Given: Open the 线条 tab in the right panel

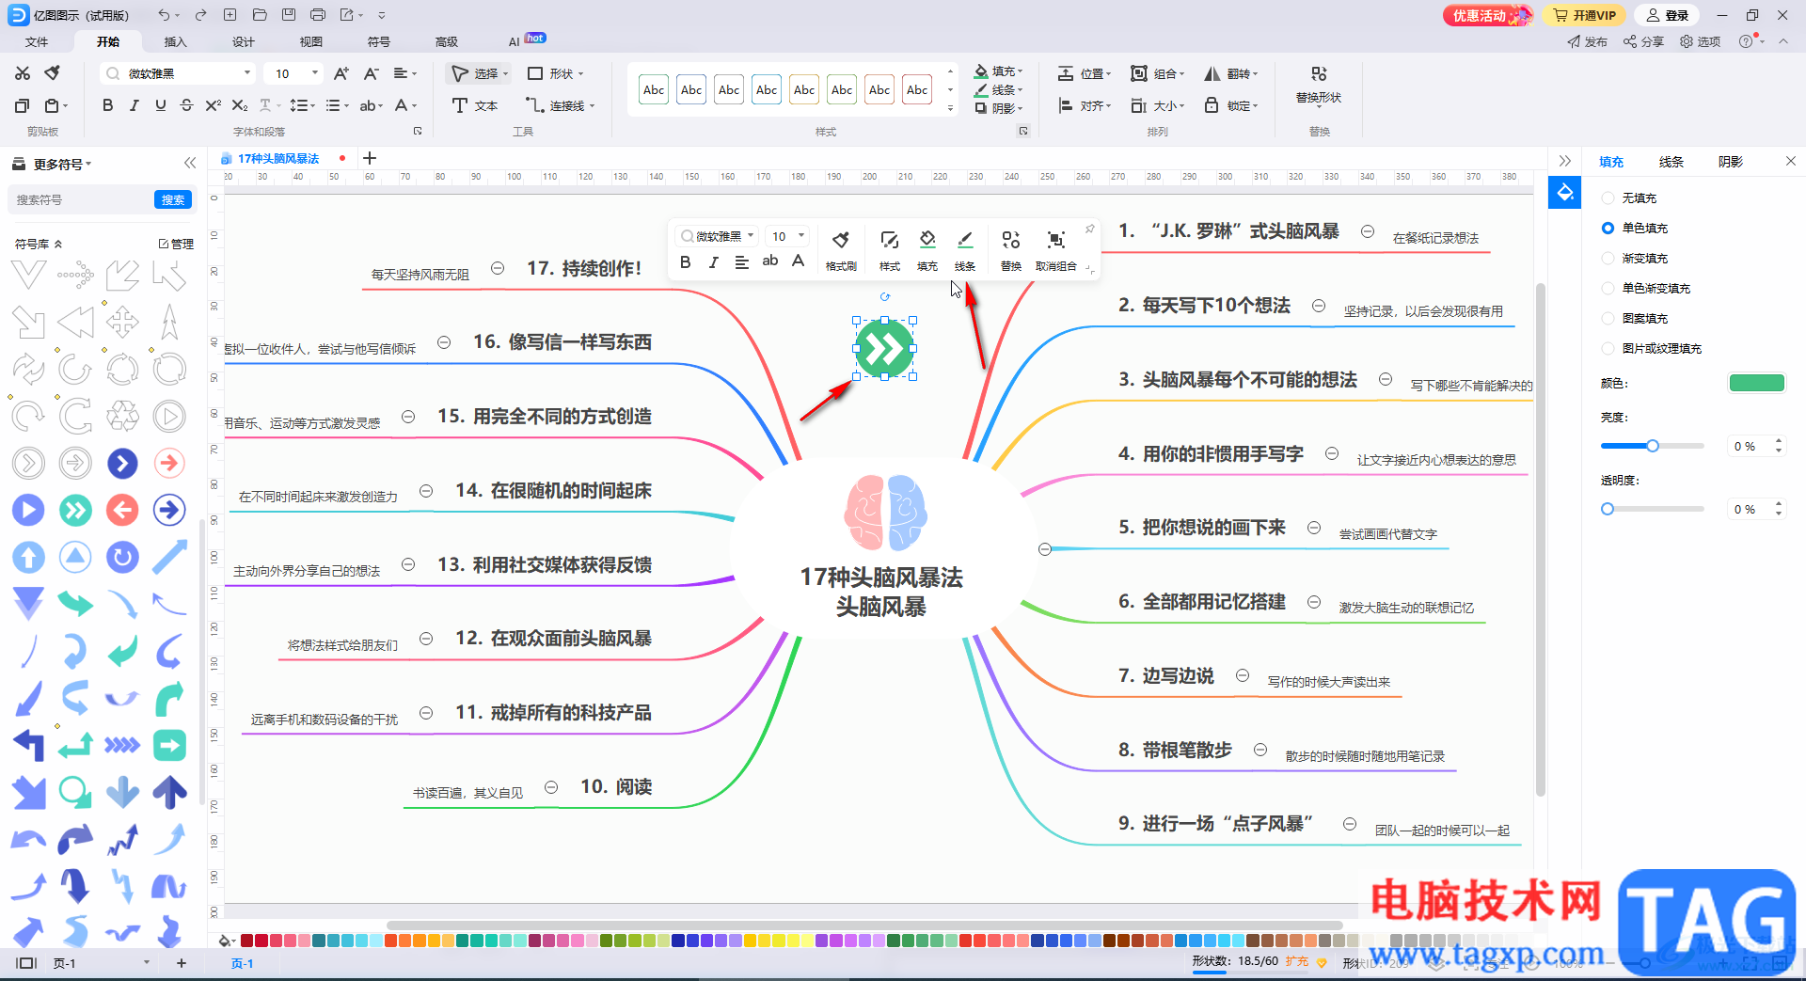Looking at the screenshot, I should 1671,162.
